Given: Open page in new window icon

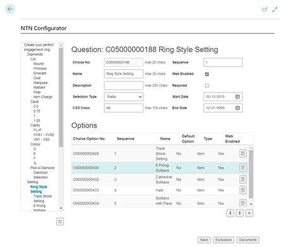Looking at the screenshot, I should (x=265, y=9).
